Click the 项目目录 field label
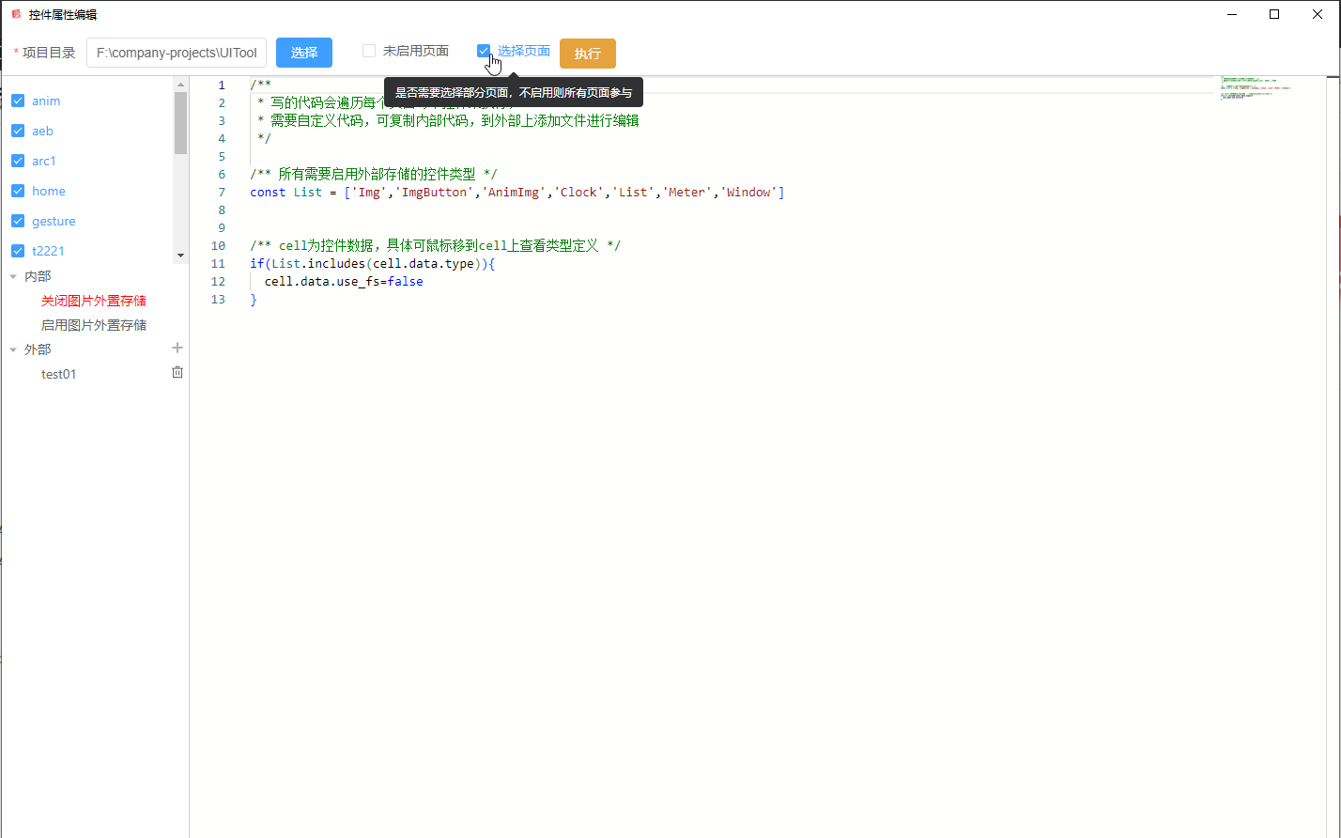This screenshot has width=1341, height=838. (49, 53)
